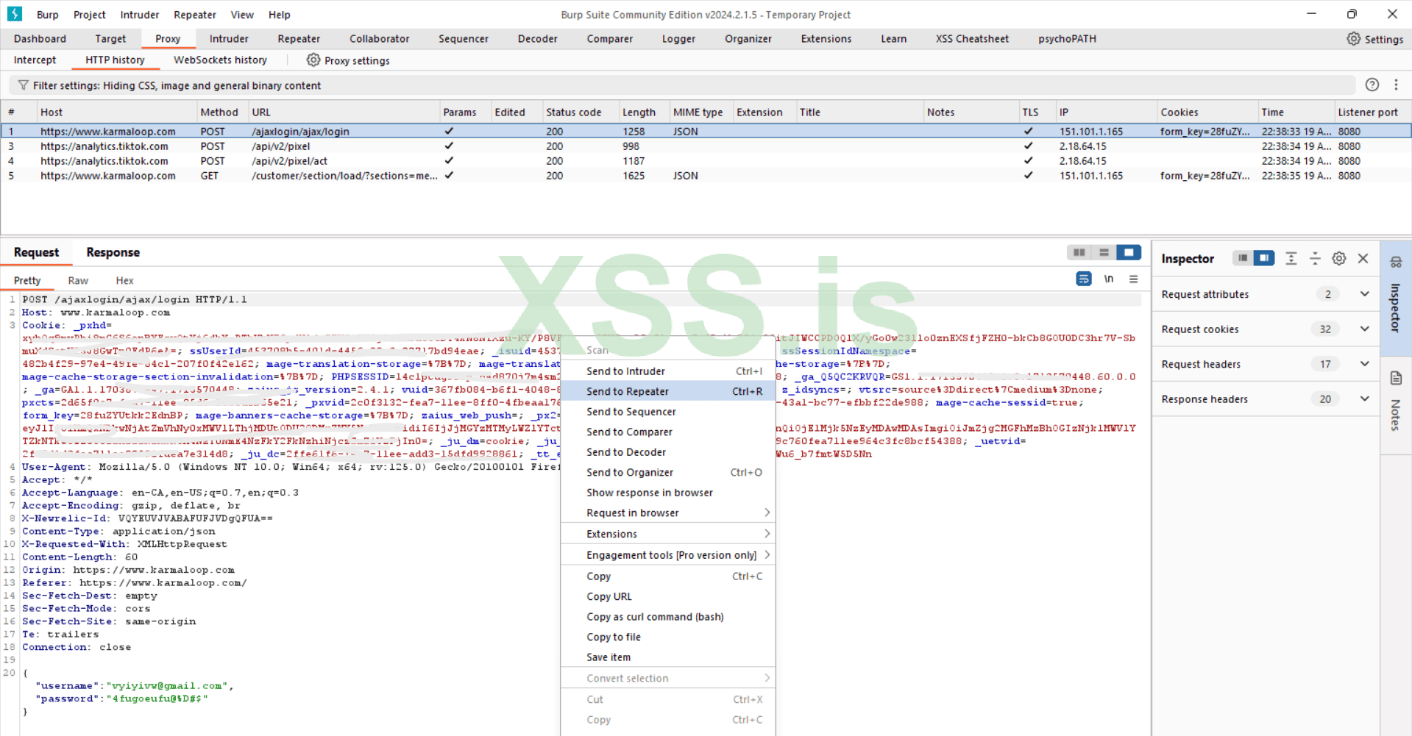This screenshot has width=1412, height=736.
Task: Click the Inspector settings gear icon
Action: [1338, 259]
